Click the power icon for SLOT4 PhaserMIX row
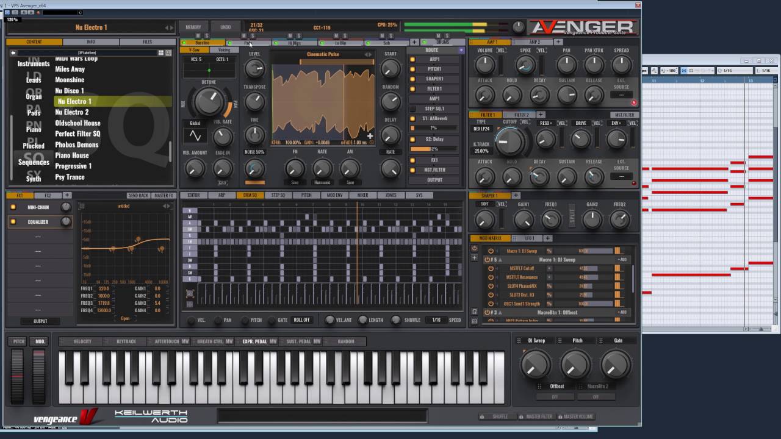This screenshot has height=439, width=781. pyautogui.click(x=491, y=286)
